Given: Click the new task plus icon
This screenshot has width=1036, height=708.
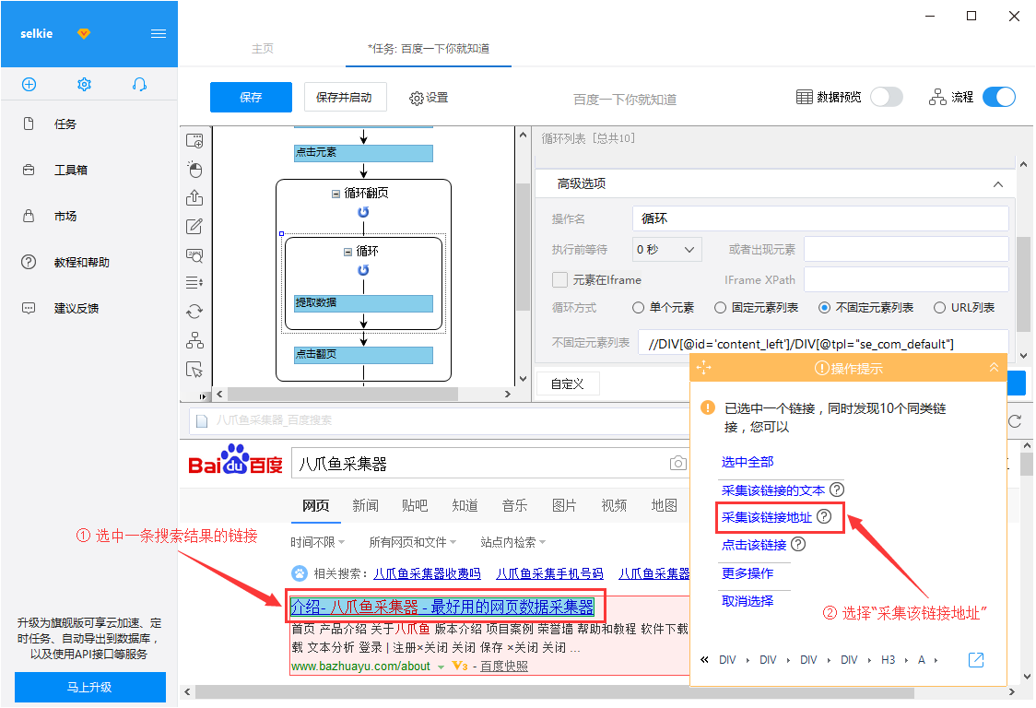Looking at the screenshot, I should click(x=29, y=85).
